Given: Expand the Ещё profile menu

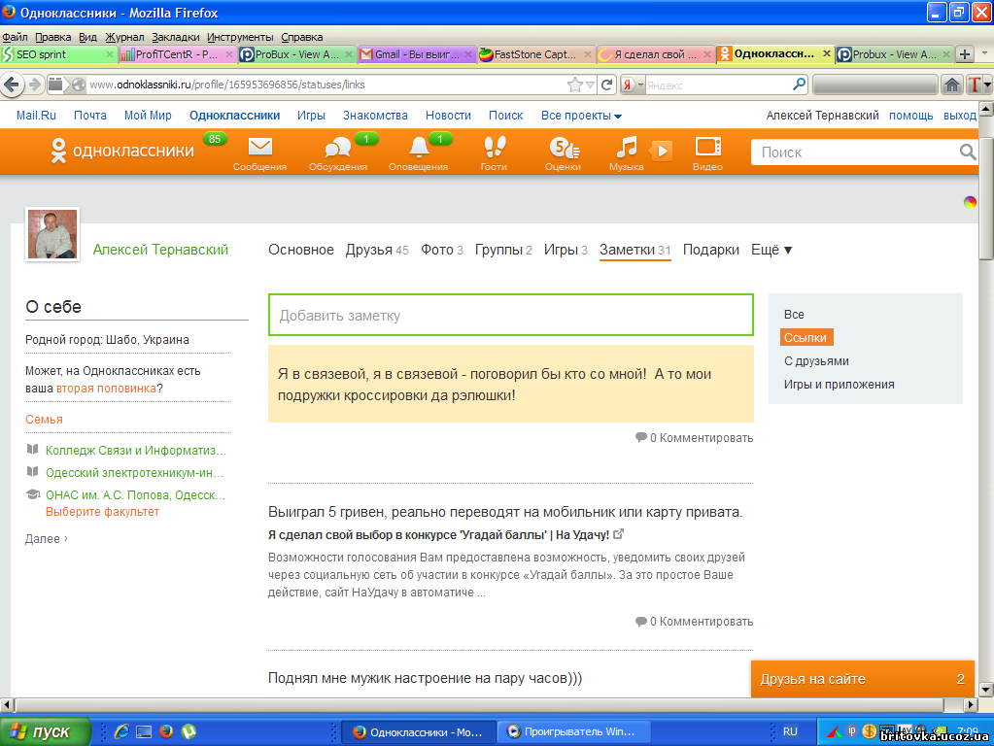Looking at the screenshot, I should pyautogui.click(x=771, y=250).
